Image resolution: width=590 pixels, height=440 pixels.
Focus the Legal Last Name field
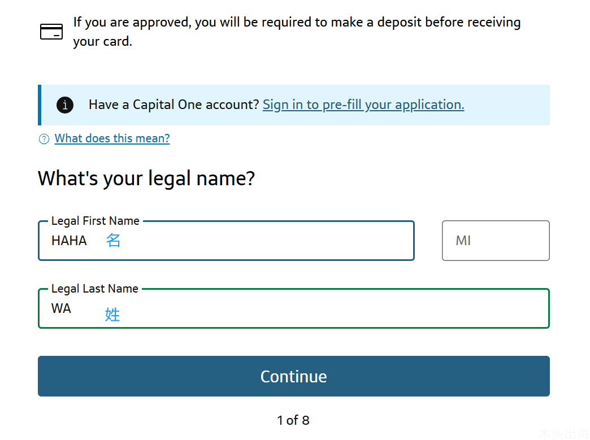293,308
